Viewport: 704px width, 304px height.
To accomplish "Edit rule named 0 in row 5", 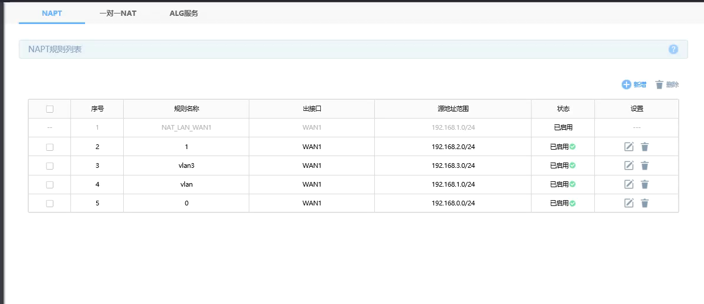I will point(629,203).
